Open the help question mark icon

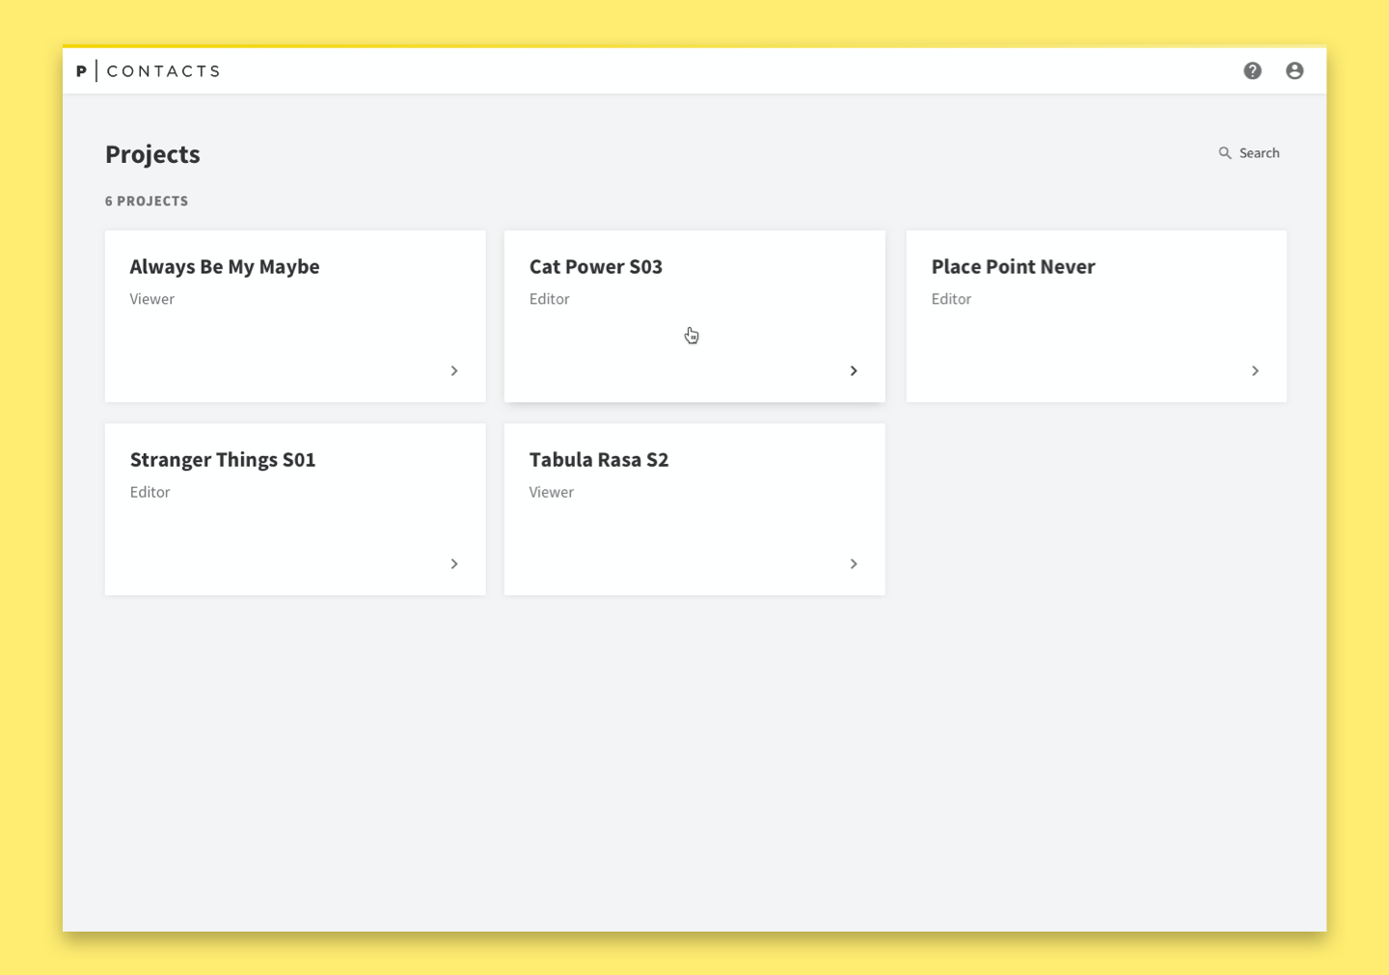tap(1252, 70)
